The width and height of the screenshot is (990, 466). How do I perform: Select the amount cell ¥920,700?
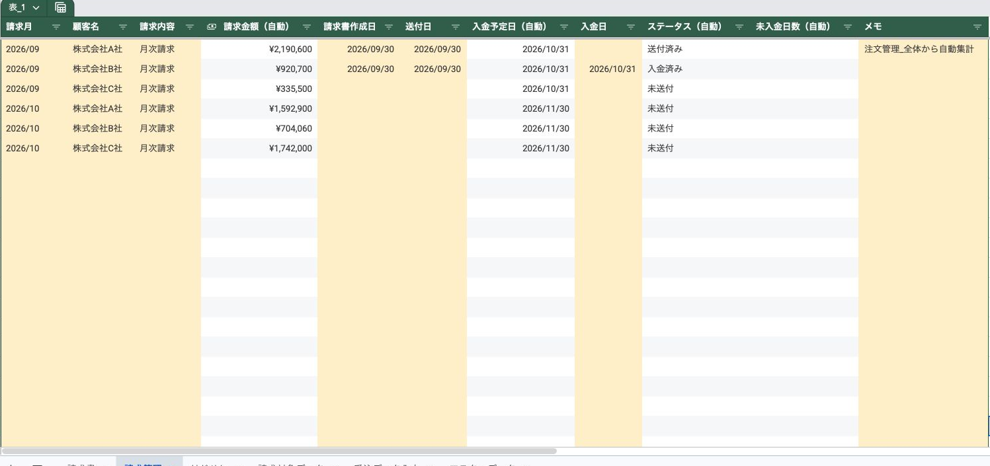click(x=259, y=69)
